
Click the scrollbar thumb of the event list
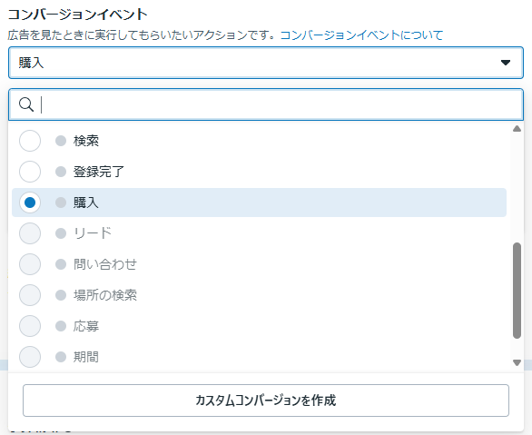[517, 291]
